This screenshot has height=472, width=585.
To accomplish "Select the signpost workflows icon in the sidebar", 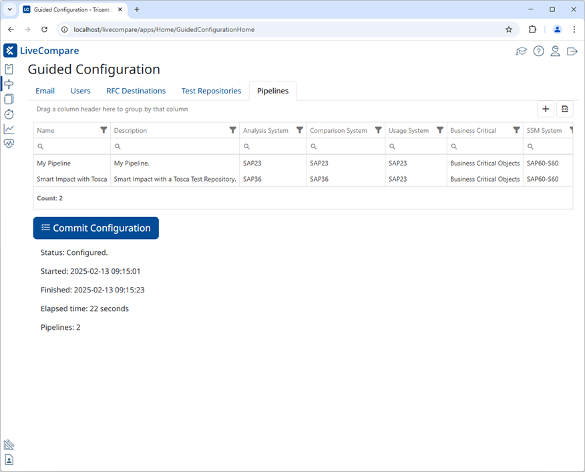I will 9,83.
